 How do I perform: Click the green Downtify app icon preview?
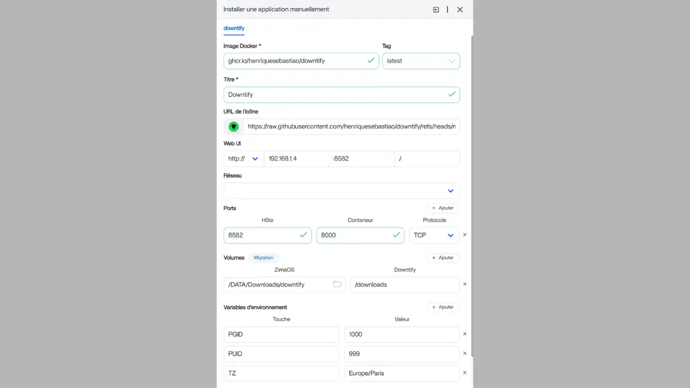(233, 127)
